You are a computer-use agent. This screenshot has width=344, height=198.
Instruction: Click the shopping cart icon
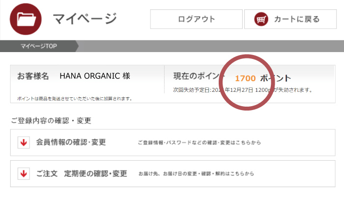click(x=261, y=19)
